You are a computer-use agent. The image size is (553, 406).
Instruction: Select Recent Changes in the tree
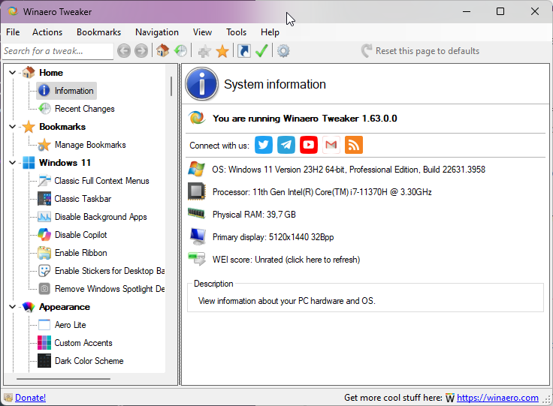(84, 109)
